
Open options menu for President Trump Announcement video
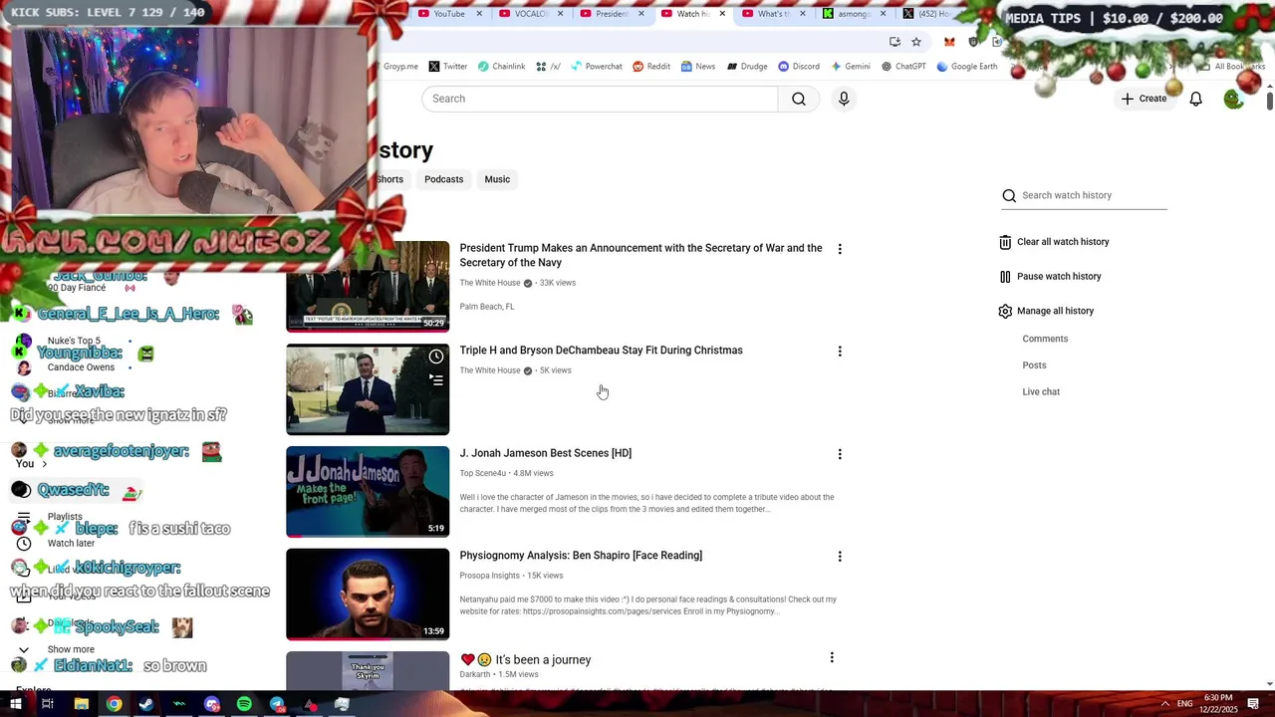pos(840,249)
